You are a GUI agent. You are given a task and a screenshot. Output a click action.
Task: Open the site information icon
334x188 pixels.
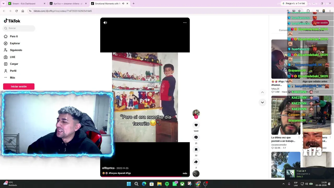pos(30,11)
